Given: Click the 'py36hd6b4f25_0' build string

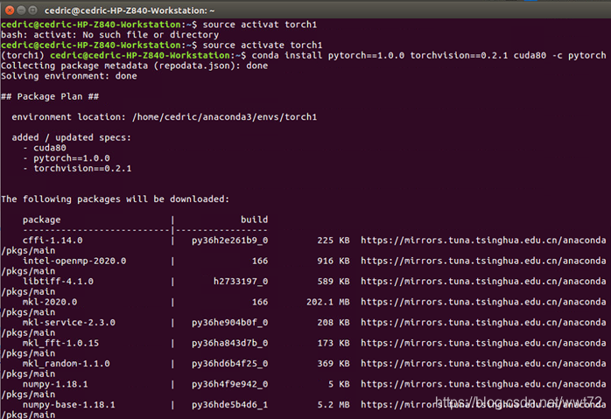Looking at the screenshot, I should pyautogui.click(x=230, y=364).
